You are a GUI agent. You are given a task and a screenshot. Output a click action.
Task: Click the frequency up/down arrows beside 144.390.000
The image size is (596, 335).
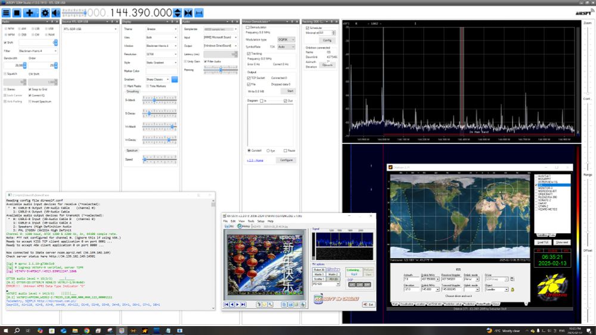coord(178,13)
